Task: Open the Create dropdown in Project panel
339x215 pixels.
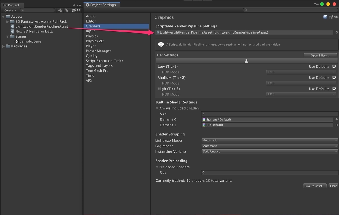Action: pyautogui.click(x=10, y=10)
